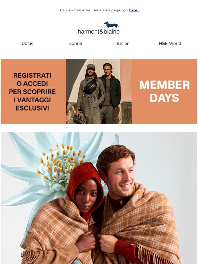Click the checkered handbag held in banner photo

point(80,119)
